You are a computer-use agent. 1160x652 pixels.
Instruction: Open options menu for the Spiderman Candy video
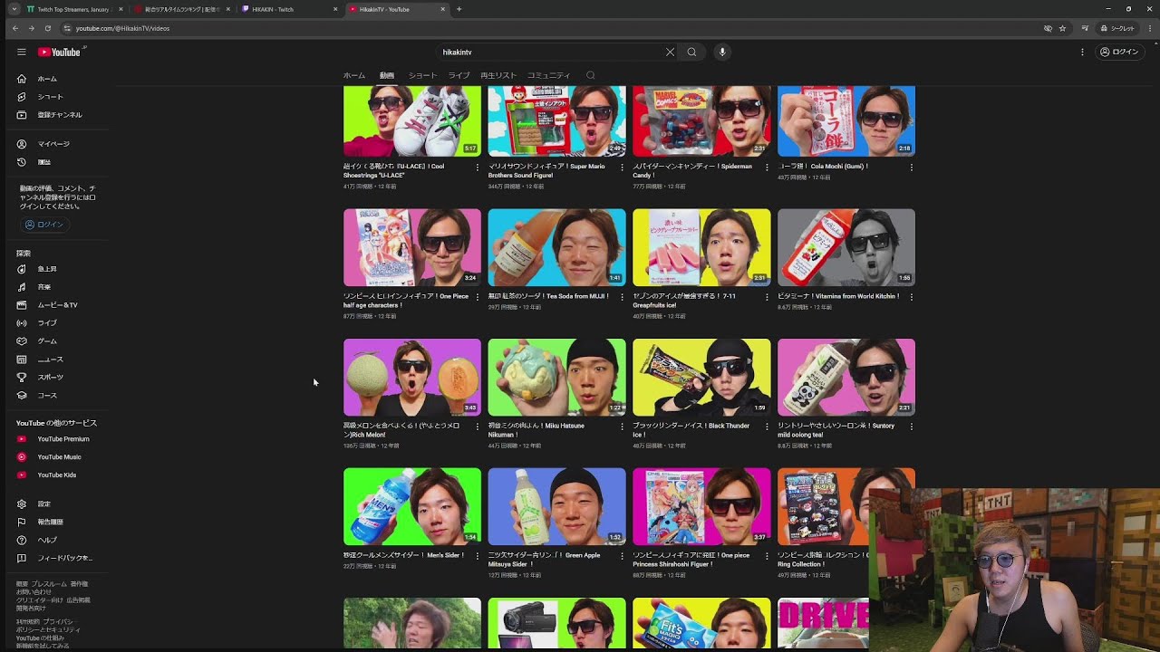click(767, 168)
